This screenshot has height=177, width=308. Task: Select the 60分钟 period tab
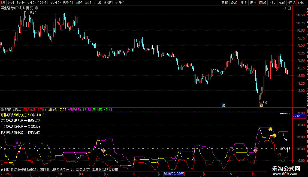(68, 2)
